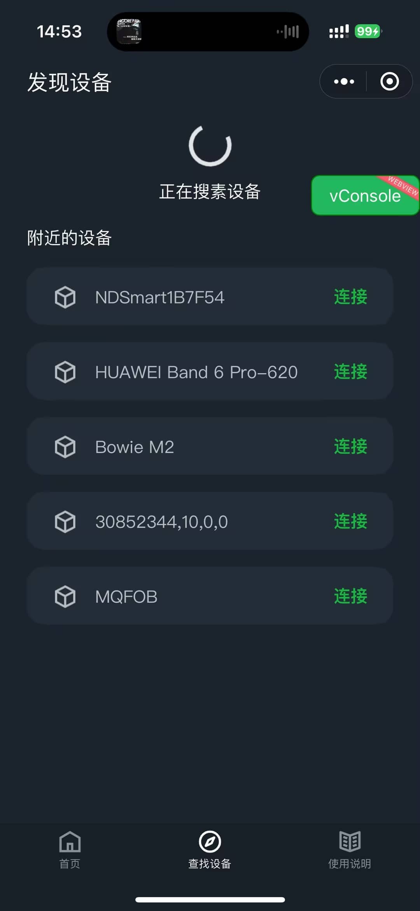Tap the cube icon beside MQFOB
Screen dimensions: 420x911
[x=65, y=597]
